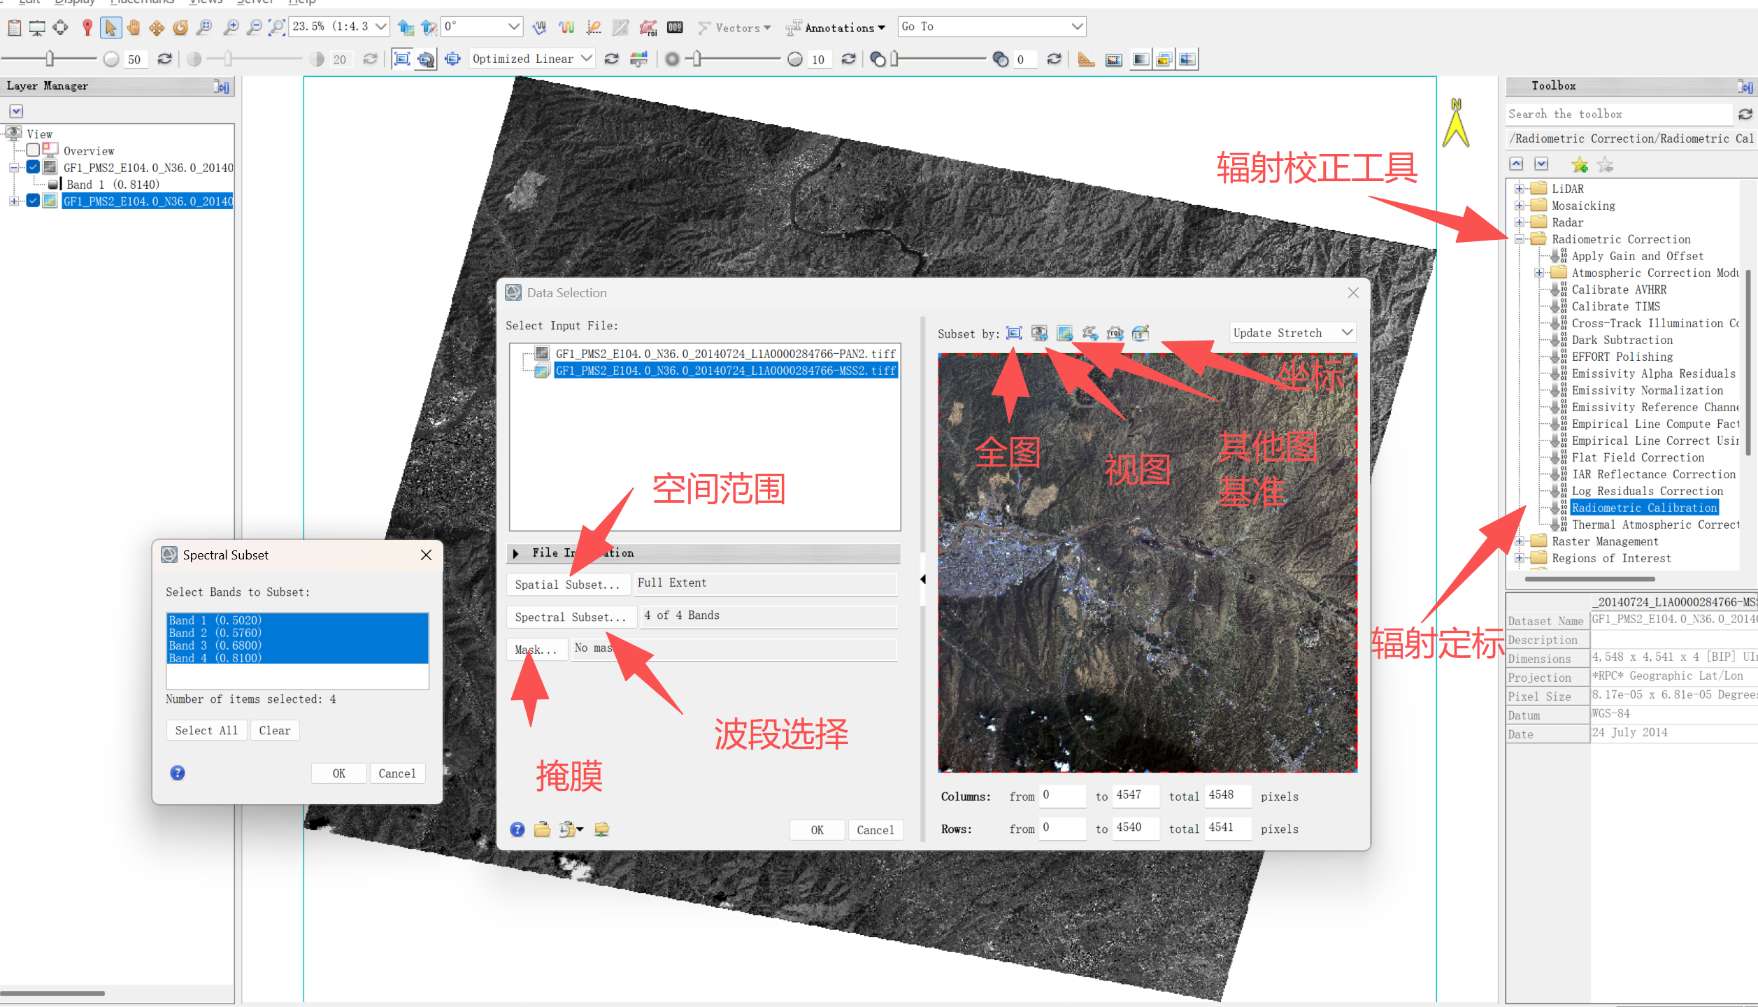Viewport: 1758px width, 1007px height.
Task: Open the Annotations menu
Action: (836, 28)
